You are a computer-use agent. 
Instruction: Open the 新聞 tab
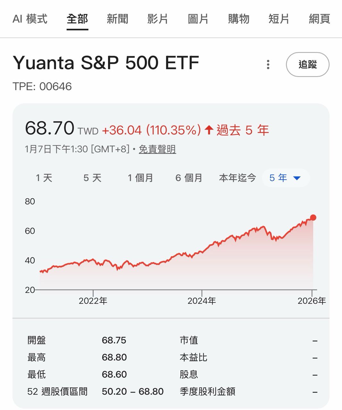click(x=117, y=19)
